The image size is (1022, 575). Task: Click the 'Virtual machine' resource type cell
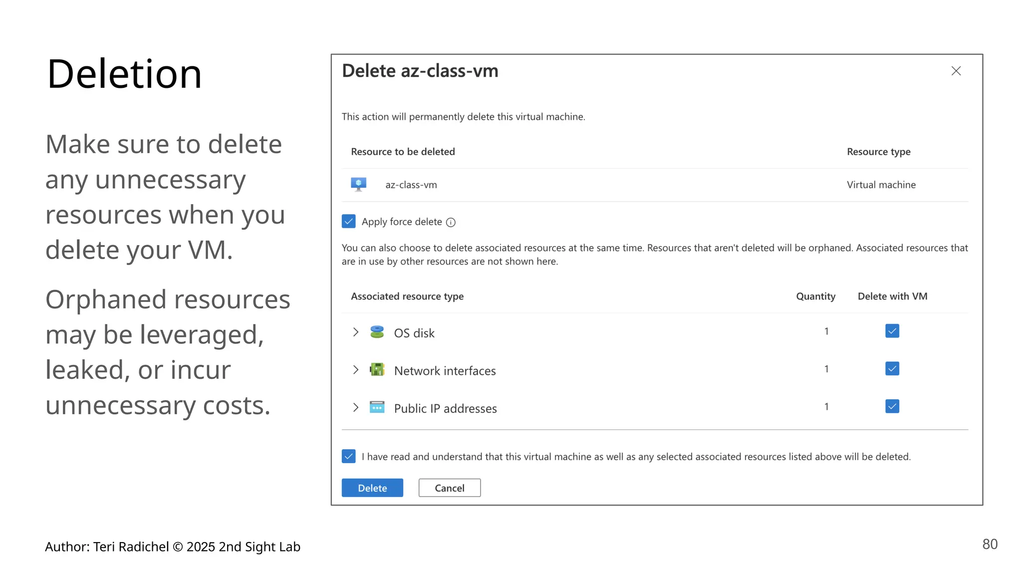881,185
